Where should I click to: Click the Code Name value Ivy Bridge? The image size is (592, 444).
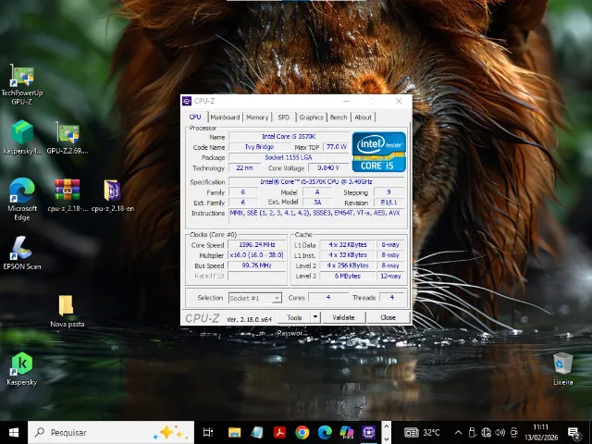point(259,147)
